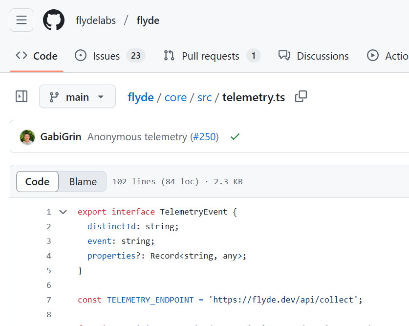
Task: Open the hamburger navigation menu
Action: [x=22, y=20]
